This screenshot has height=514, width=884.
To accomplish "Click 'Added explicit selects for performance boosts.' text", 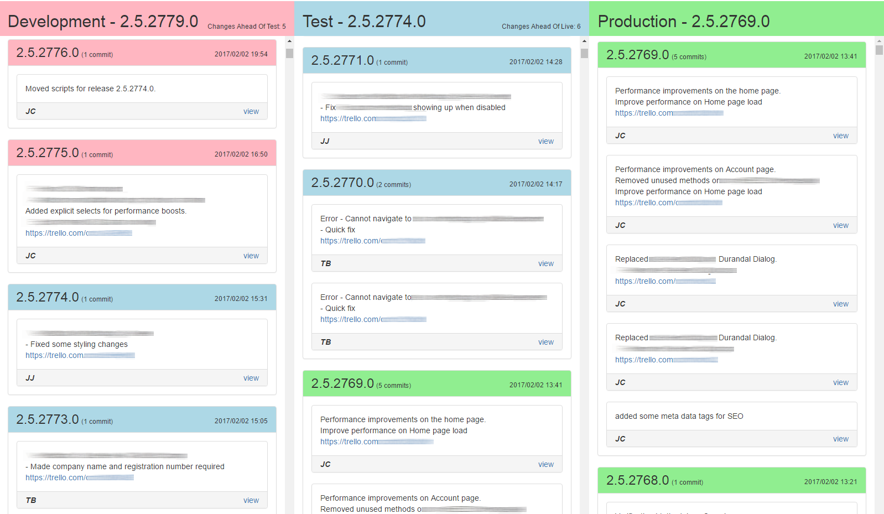I will click(106, 211).
